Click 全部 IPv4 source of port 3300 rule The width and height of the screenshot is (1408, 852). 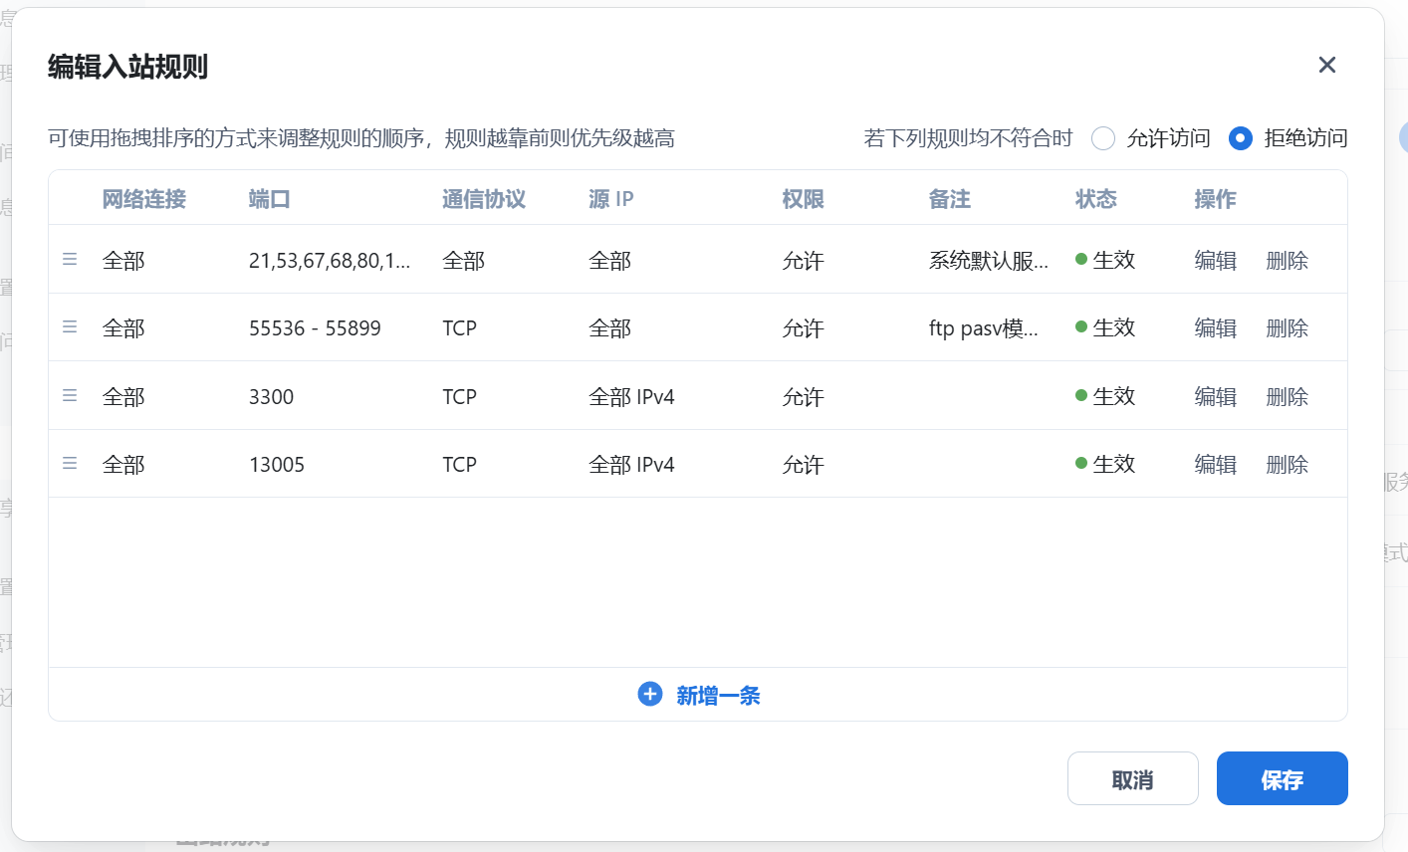coord(631,397)
